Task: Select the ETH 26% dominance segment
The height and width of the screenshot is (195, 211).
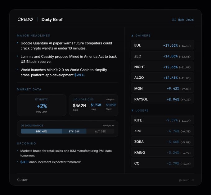Action: [x=74, y=131]
